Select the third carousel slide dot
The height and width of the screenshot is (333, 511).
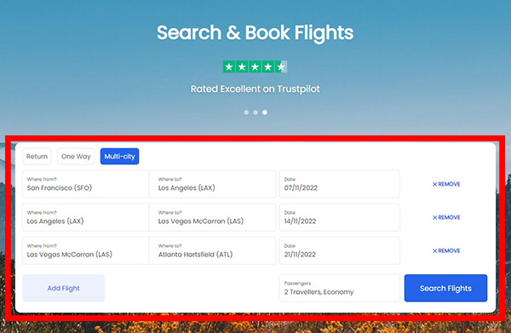pos(265,112)
